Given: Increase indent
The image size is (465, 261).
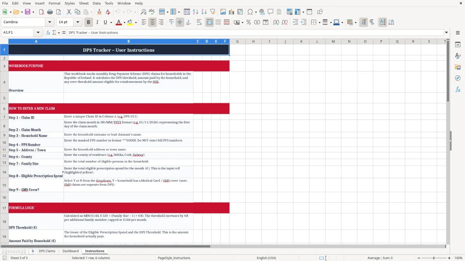Looking at the screenshot, I should pyautogui.click(x=295, y=22).
